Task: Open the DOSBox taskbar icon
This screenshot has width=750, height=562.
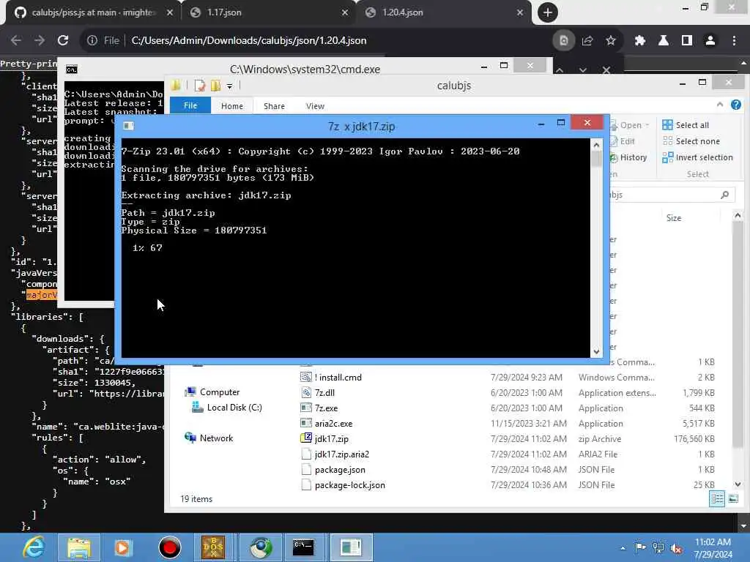Action: coord(213,547)
